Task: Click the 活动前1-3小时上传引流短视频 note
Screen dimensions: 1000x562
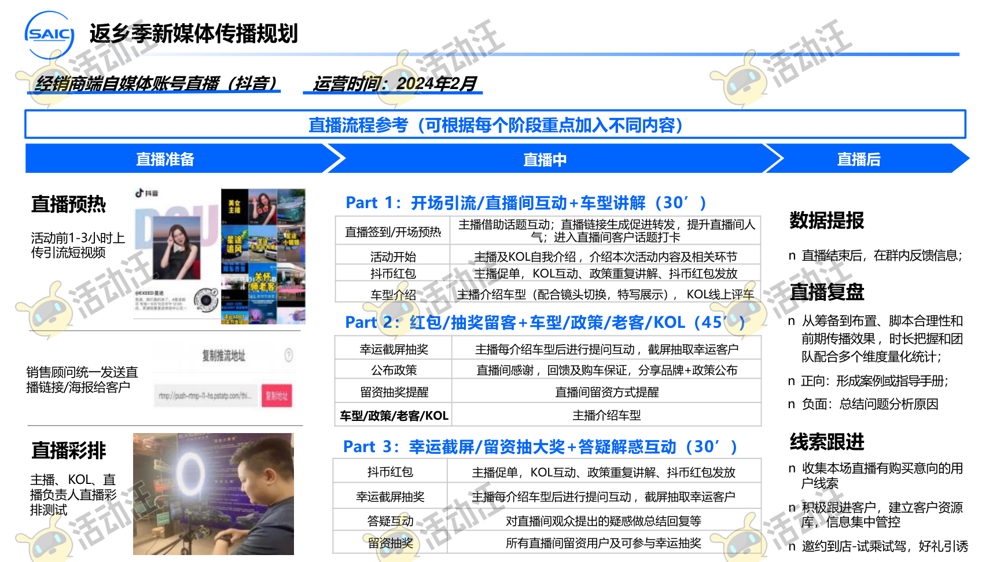Action: (x=78, y=245)
